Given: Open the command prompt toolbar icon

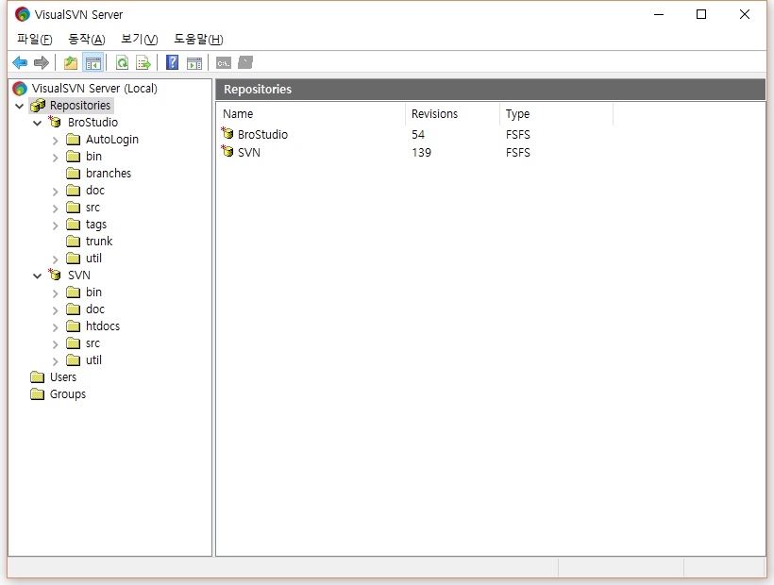Looking at the screenshot, I should (x=224, y=63).
